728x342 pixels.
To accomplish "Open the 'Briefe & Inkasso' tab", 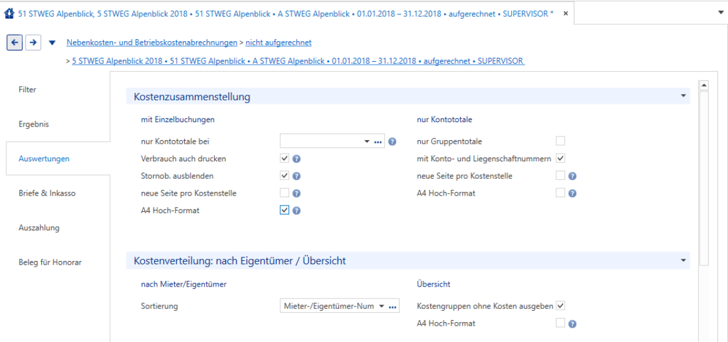I will coord(47,193).
